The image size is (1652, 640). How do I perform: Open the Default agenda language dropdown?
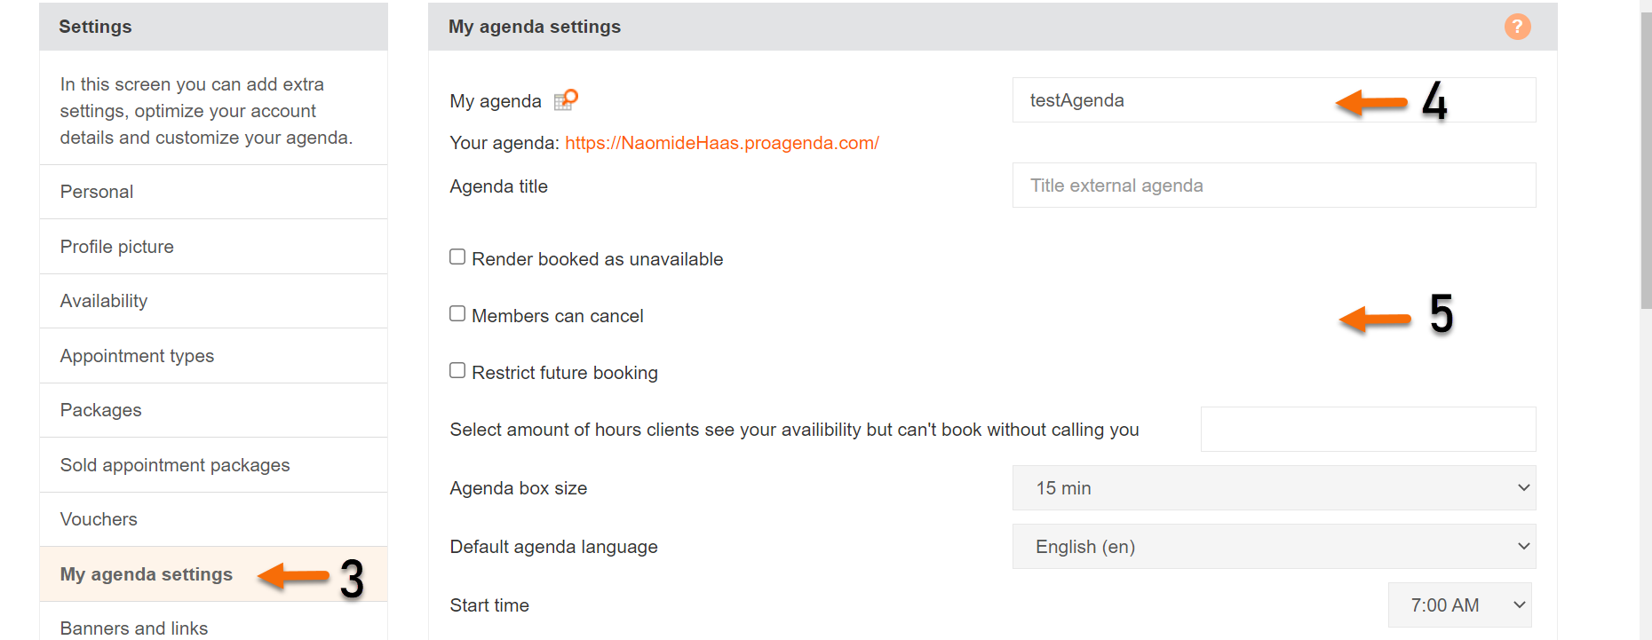click(x=1274, y=546)
